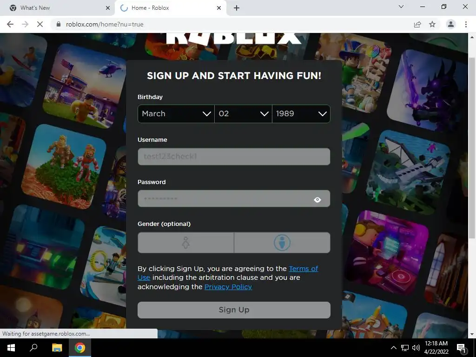Toggle password visibility eye icon
The height and width of the screenshot is (357, 476).
tap(317, 199)
